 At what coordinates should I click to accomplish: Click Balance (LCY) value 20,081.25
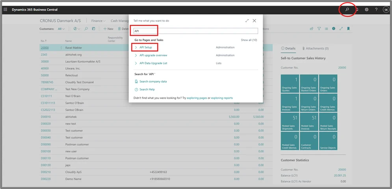tap(340, 176)
